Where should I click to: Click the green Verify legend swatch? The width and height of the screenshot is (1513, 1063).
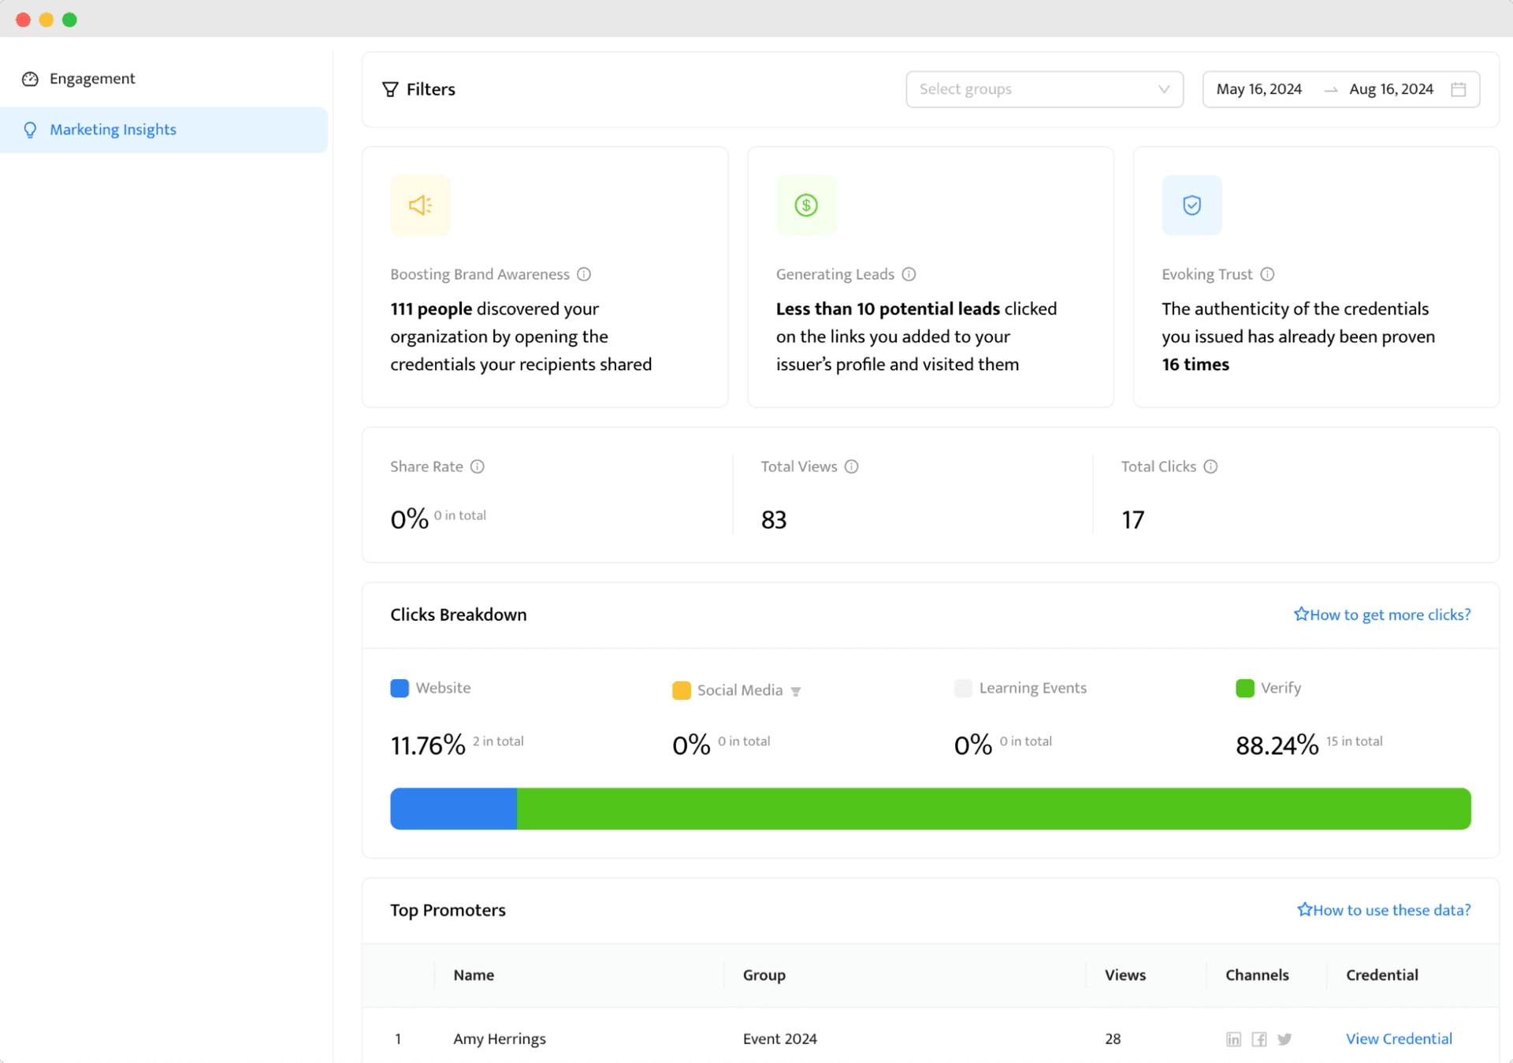click(1245, 688)
